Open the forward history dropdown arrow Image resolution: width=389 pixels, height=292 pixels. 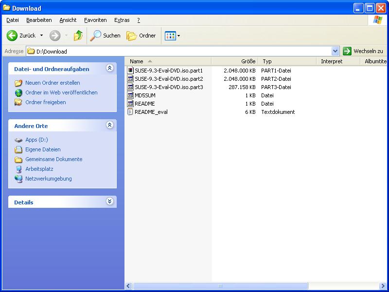click(x=66, y=36)
